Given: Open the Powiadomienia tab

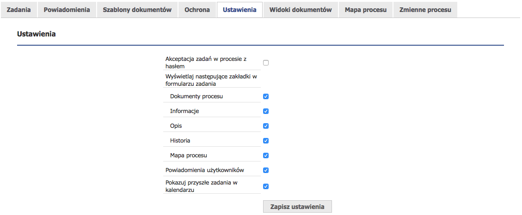Looking at the screenshot, I should pos(67,10).
